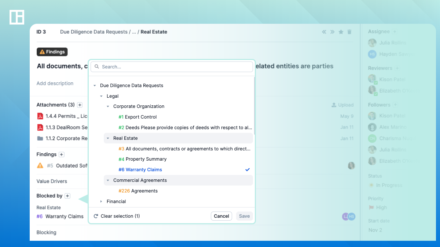The width and height of the screenshot is (440, 247).
Task: Click the DealRoom logo icon
Action: pyautogui.click(x=17, y=17)
